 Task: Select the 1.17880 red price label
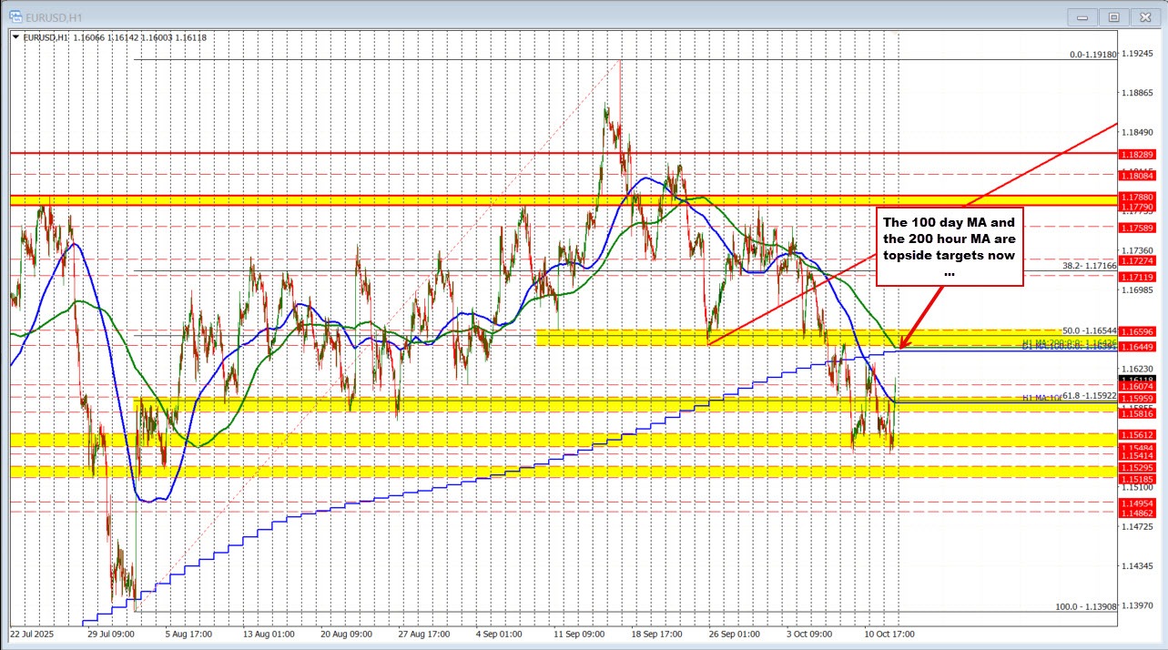pyautogui.click(x=1136, y=197)
